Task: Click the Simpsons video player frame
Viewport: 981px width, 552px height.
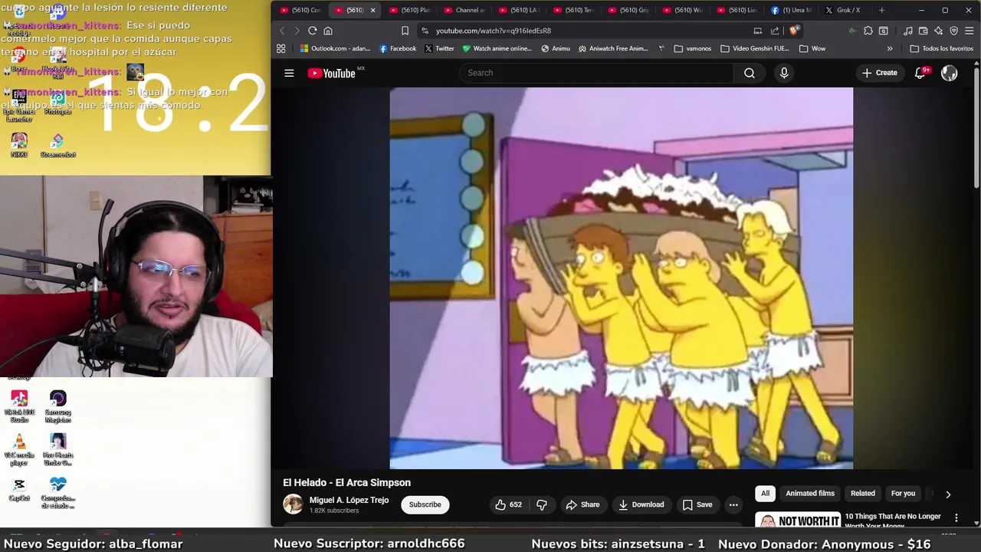Action: point(621,278)
